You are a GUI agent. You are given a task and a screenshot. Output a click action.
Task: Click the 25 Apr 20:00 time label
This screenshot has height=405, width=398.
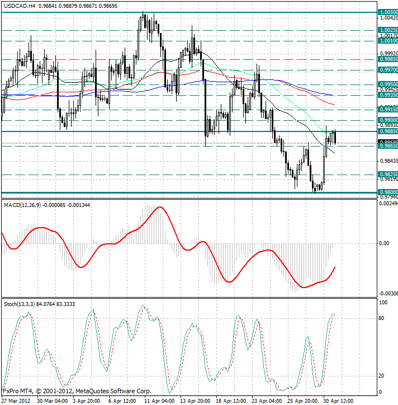coord(302,401)
